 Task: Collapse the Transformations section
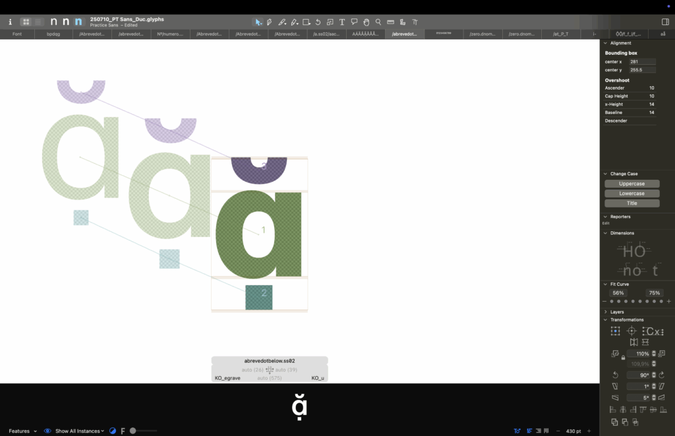[605, 320]
